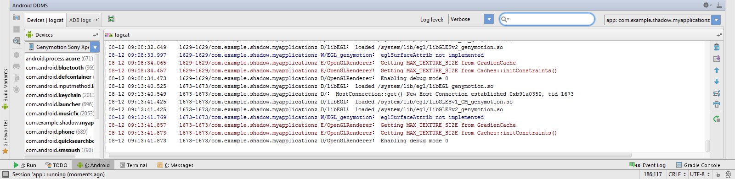Click the logcat panel header pin icon

tap(719, 35)
